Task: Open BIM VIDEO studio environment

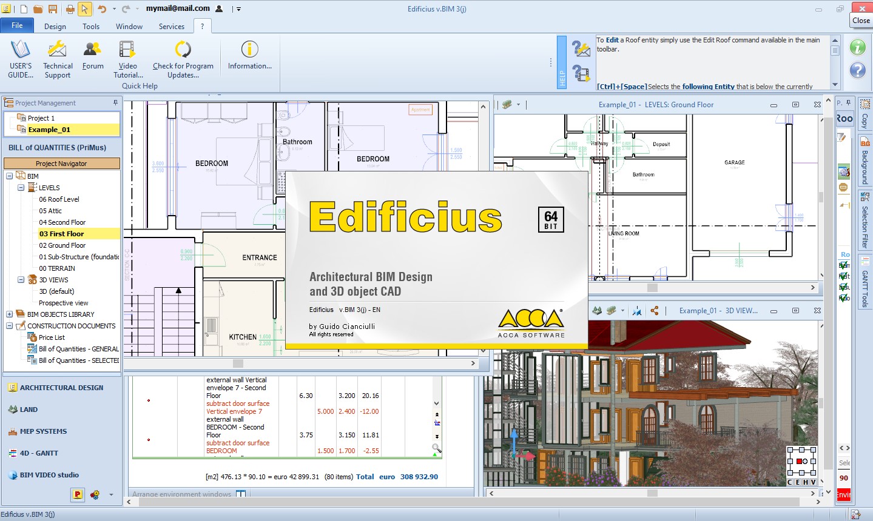Action: click(x=43, y=475)
